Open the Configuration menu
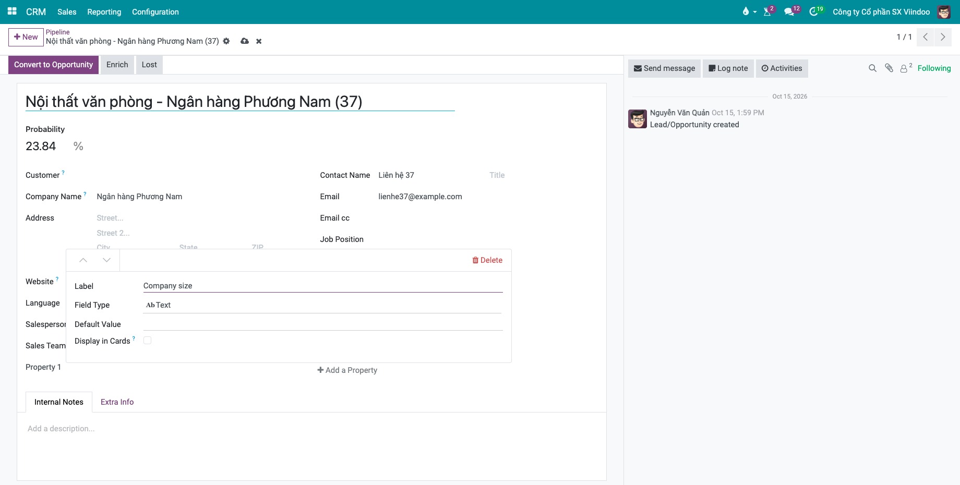Image resolution: width=960 pixels, height=485 pixels. tap(155, 11)
